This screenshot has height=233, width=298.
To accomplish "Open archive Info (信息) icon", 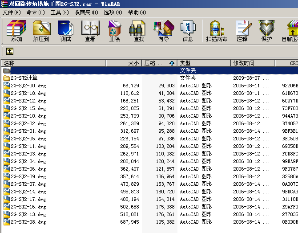I will tap(188, 28).
